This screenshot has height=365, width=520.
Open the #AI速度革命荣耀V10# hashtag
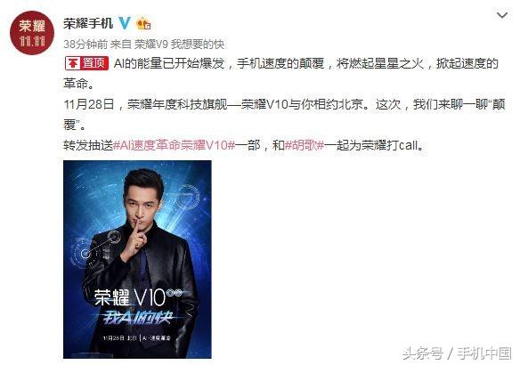175,145
